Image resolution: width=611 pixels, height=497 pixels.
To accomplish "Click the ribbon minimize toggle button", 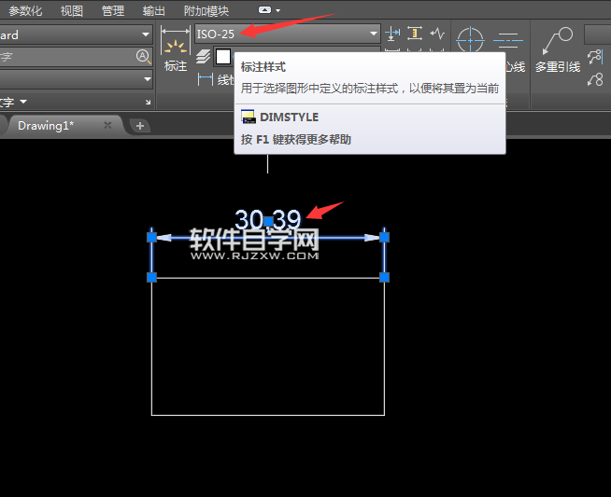I will (x=264, y=10).
